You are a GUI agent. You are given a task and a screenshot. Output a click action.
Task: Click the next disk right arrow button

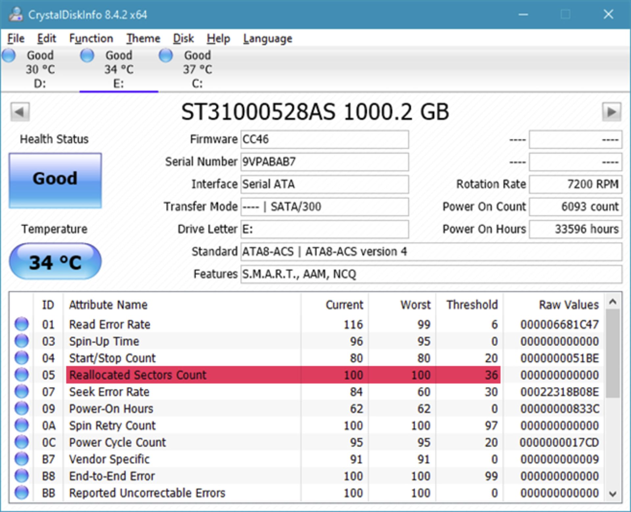click(x=611, y=112)
